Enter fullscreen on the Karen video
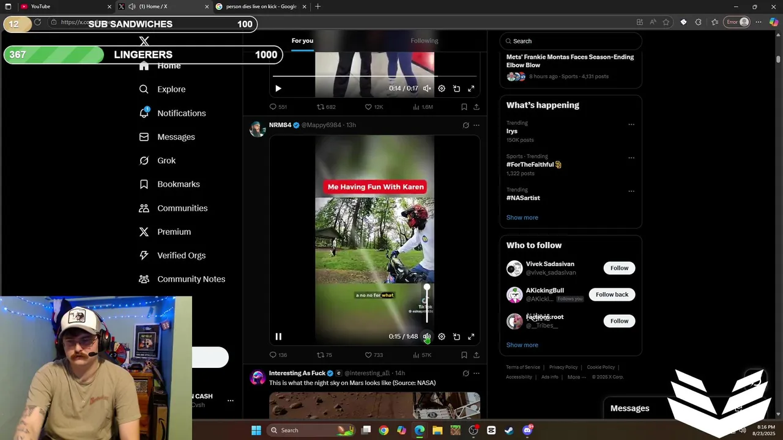The height and width of the screenshot is (440, 783). click(x=471, y=337)
